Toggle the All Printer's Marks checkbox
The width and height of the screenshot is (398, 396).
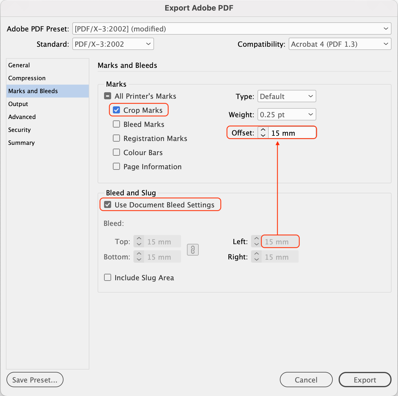108,96
